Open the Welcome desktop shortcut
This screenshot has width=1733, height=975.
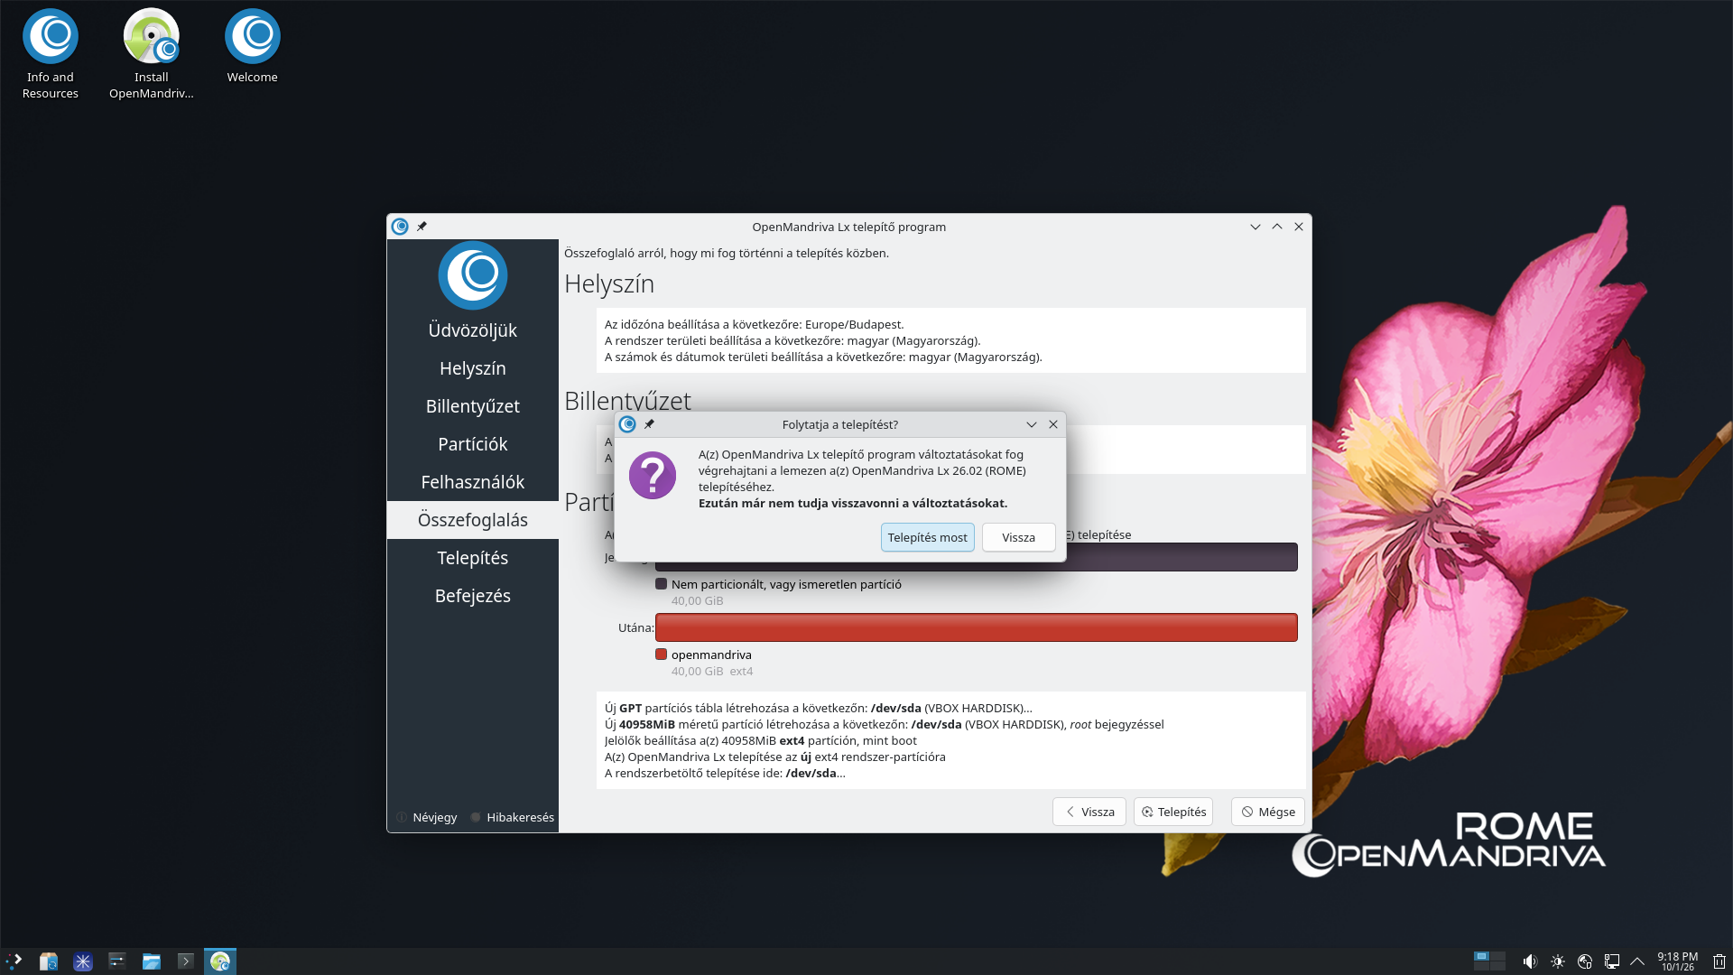[253, 47]
